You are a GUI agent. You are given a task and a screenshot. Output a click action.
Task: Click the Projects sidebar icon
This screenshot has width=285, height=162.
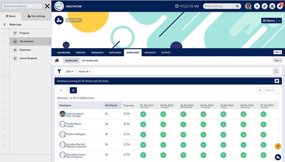15,33
